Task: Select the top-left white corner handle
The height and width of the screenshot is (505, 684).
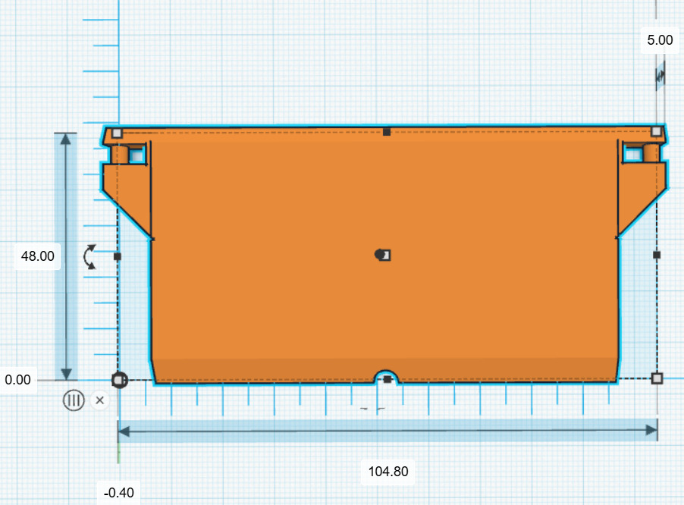Action: pyautogui.click(x=117, y=133)
